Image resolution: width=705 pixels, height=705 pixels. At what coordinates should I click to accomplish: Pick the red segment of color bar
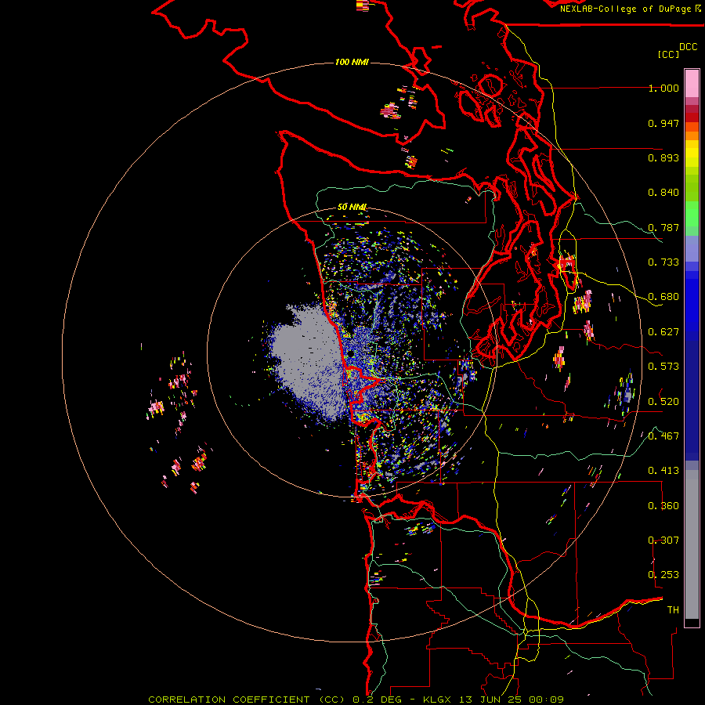point(692,117)
